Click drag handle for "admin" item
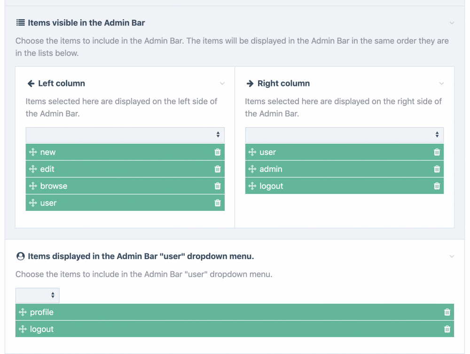The image size is (470, 354). click(252, 169)
